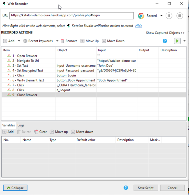Click the Save Script button
Screen dimensions: 189x195
point(146,188)
